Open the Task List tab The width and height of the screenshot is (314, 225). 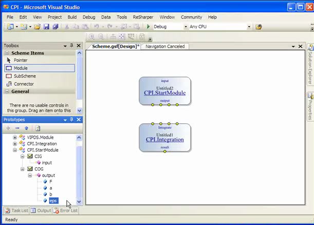pos(16,211)
